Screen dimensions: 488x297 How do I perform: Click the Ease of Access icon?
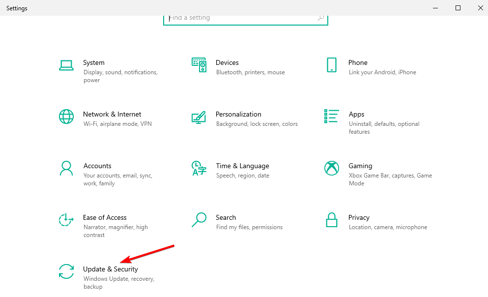66,220
